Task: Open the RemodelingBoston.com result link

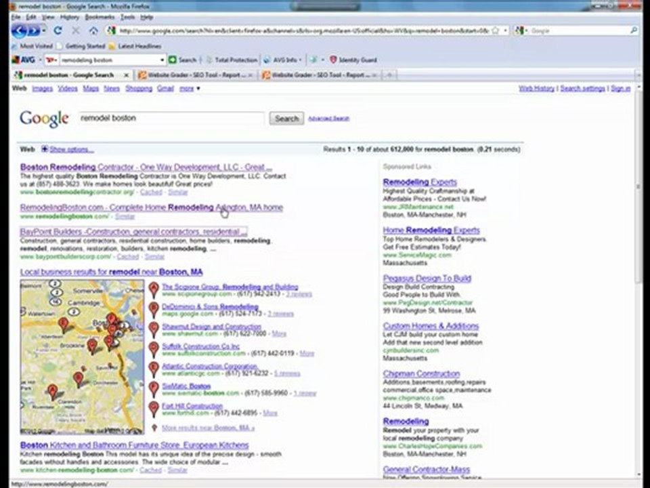Action: pyautogui.click(x=151, y=207)
